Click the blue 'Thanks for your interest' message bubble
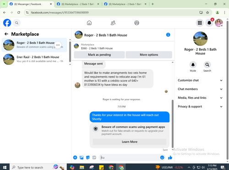 [x=130, y=117]
